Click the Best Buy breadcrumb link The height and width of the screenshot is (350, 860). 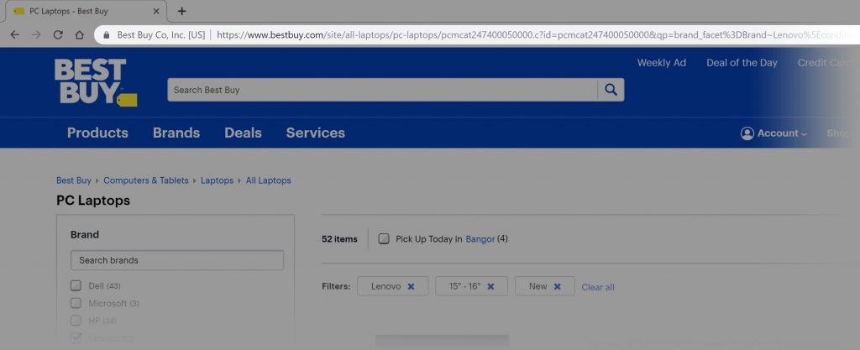point(74,180)
